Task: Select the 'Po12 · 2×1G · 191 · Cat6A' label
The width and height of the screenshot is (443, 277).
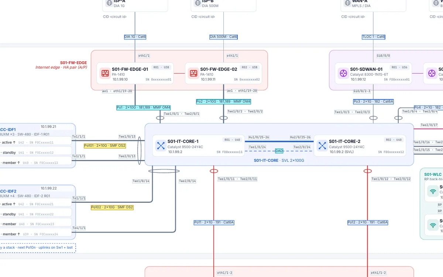Action: (368, 222)
